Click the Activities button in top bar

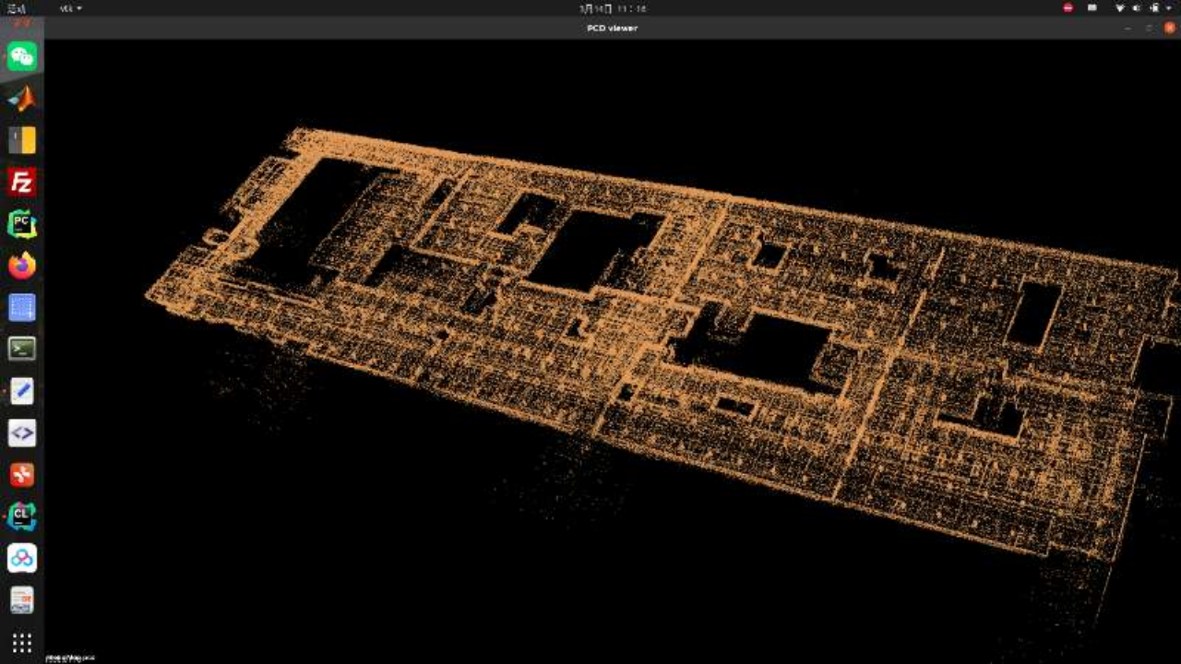17,8
